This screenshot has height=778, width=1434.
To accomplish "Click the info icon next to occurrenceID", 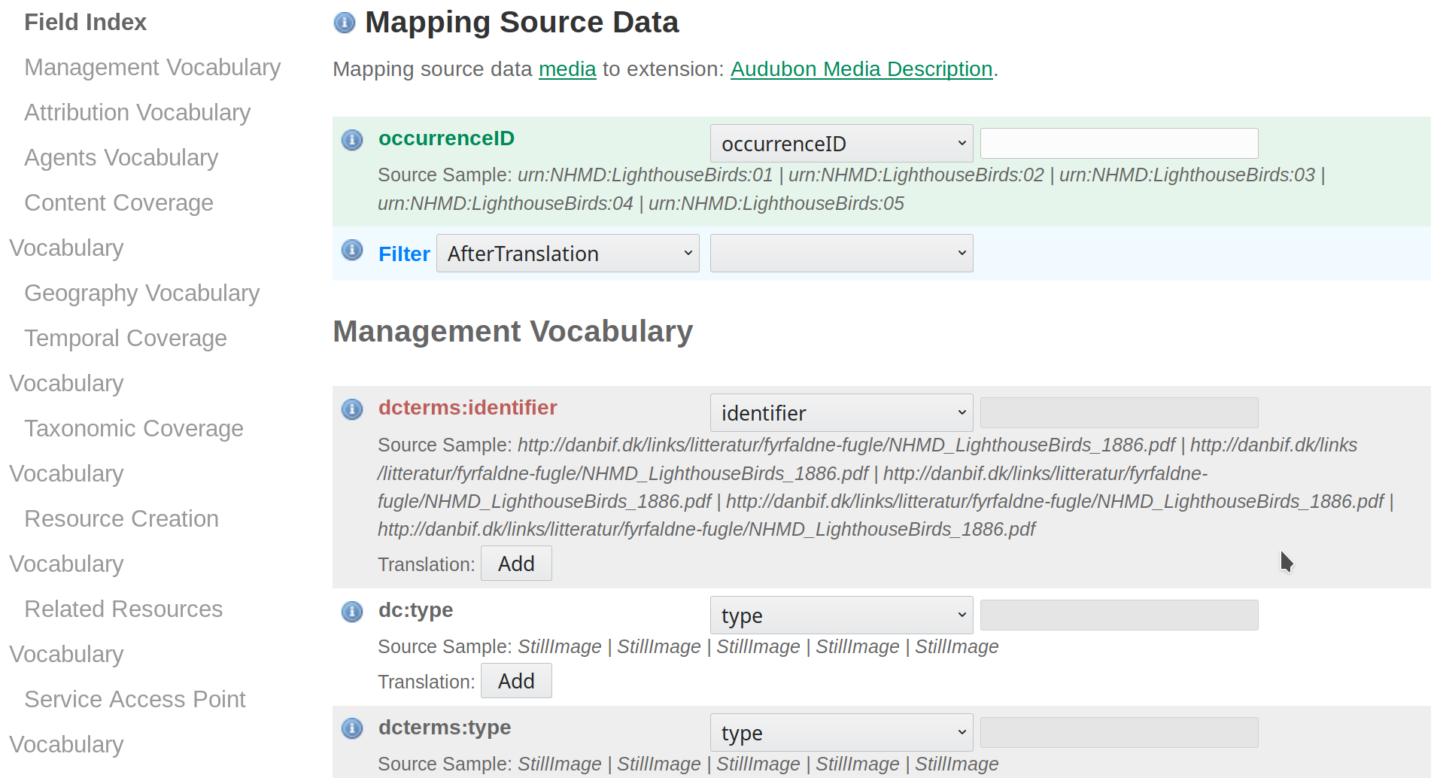I will coord(352,140).
